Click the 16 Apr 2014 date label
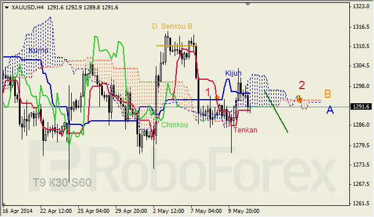 pos(18,211)
